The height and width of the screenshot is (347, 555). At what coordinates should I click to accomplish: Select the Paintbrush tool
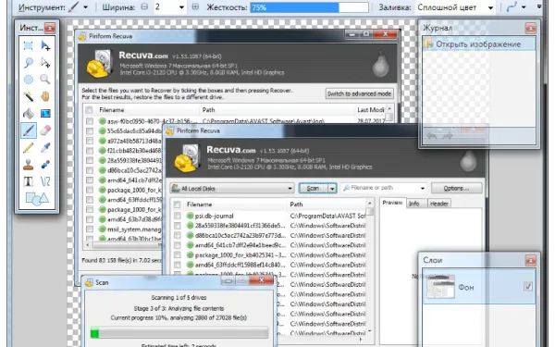[x=29, y=130]
